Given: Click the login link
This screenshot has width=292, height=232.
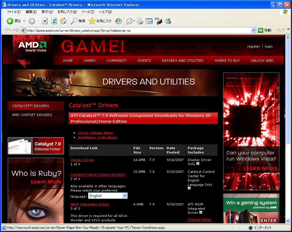Looking at the screenshot, I should [269, 46].
